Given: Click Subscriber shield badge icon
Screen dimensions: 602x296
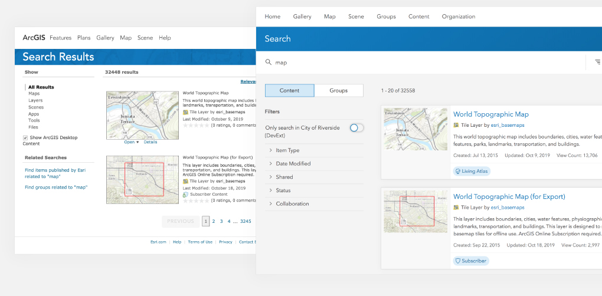Looking at the screenshot, I should [x=457, y=261].
